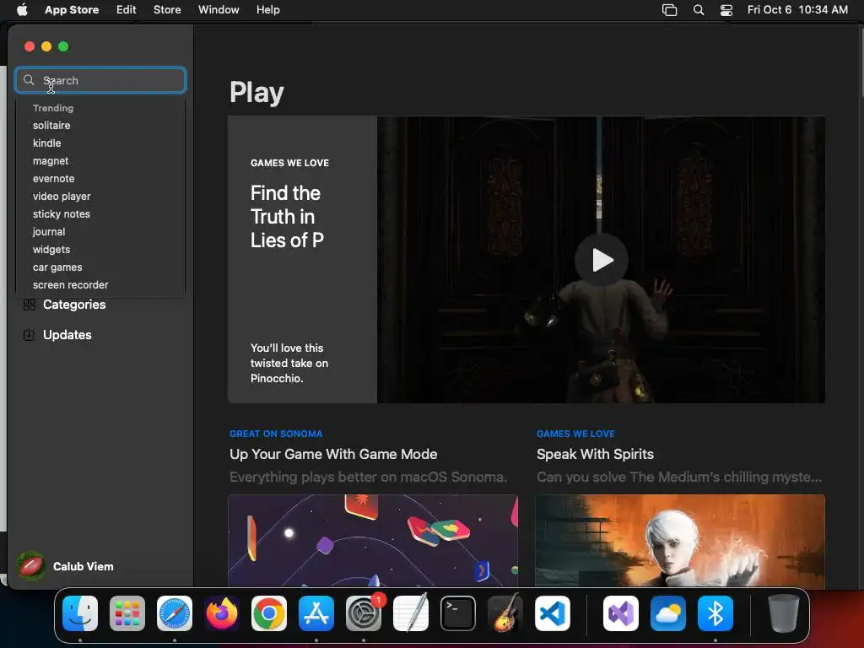Click the date and time in menu bar

[x=797, y=10]
